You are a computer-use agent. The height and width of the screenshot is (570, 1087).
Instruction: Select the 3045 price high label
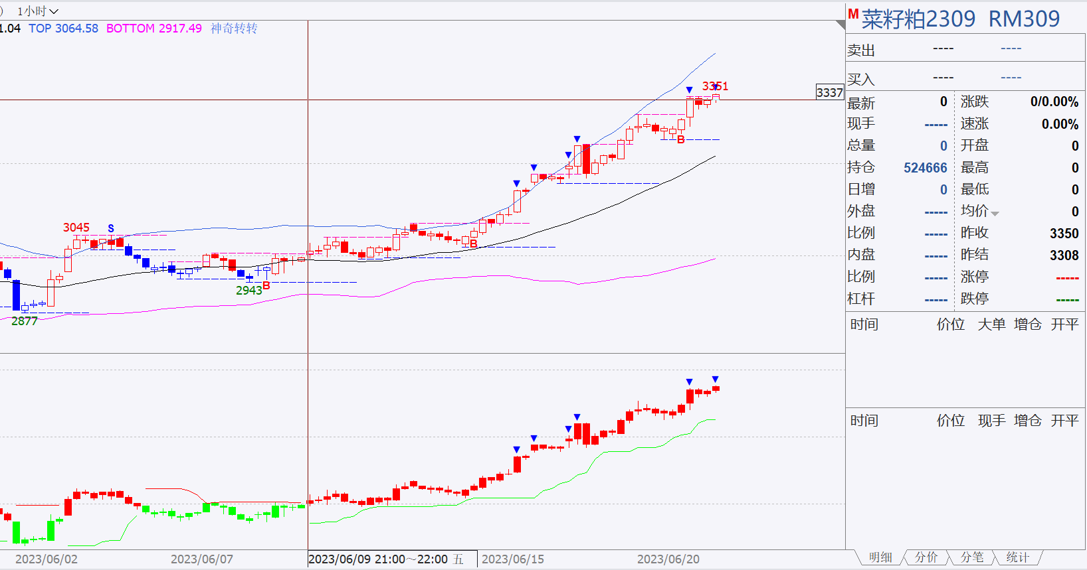tap(76, 228)
